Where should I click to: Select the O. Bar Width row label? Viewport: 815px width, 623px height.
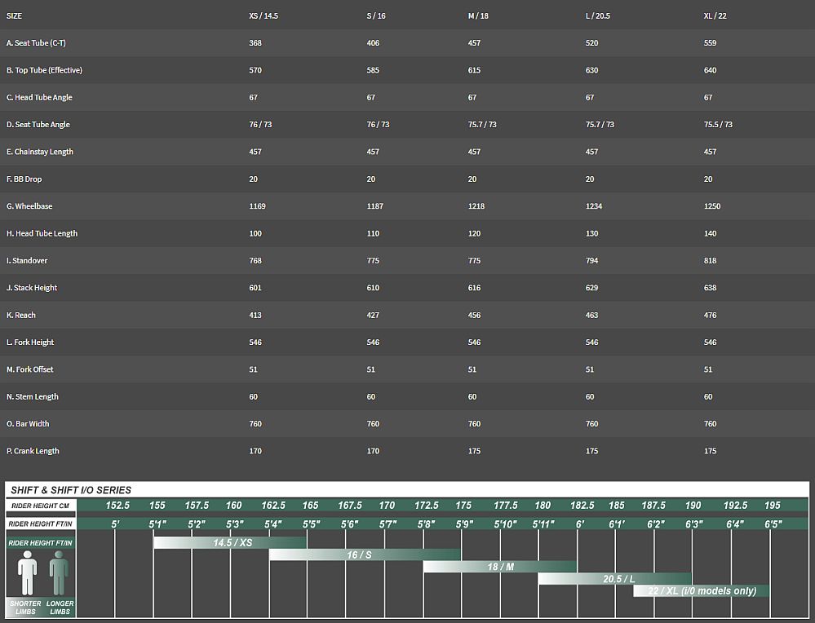coord(28,423)
